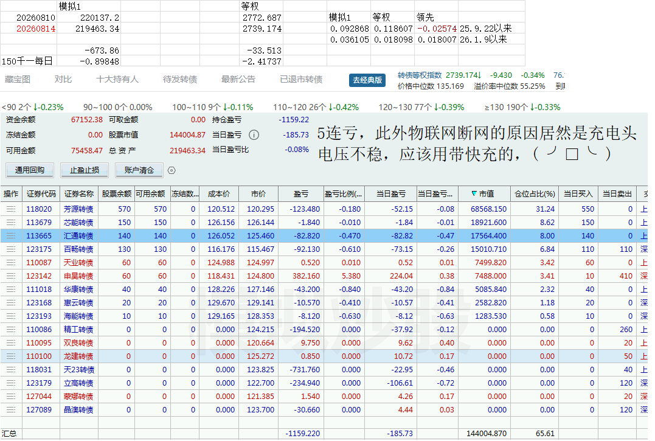
Task: Open the row menu icon for 精工转债
Action: (x=11, y=329)
